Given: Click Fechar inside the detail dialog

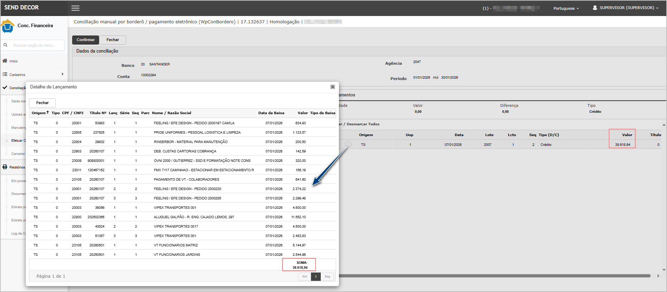Looking at the screenshot, I should click(x=42, y=103).
